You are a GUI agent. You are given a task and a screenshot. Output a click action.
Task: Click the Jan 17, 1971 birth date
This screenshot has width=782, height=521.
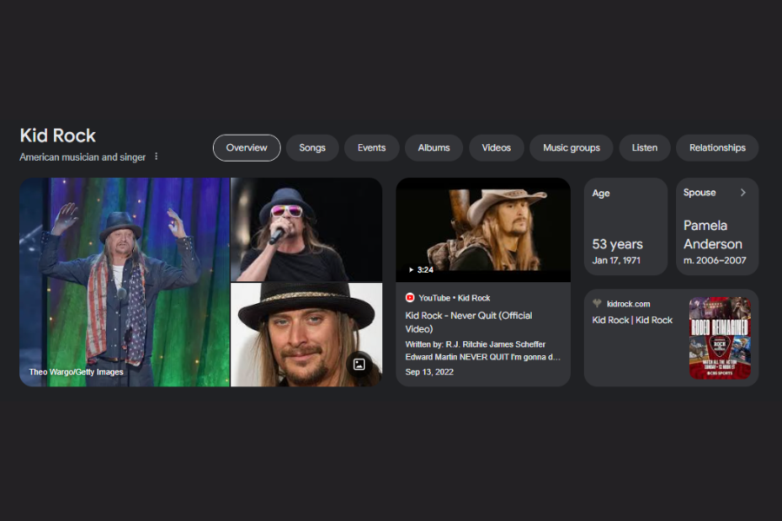coord(616,260)
